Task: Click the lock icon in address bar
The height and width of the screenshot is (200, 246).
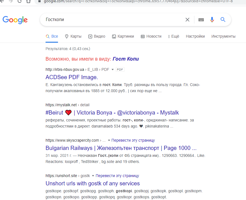Action: coord(39,1)
